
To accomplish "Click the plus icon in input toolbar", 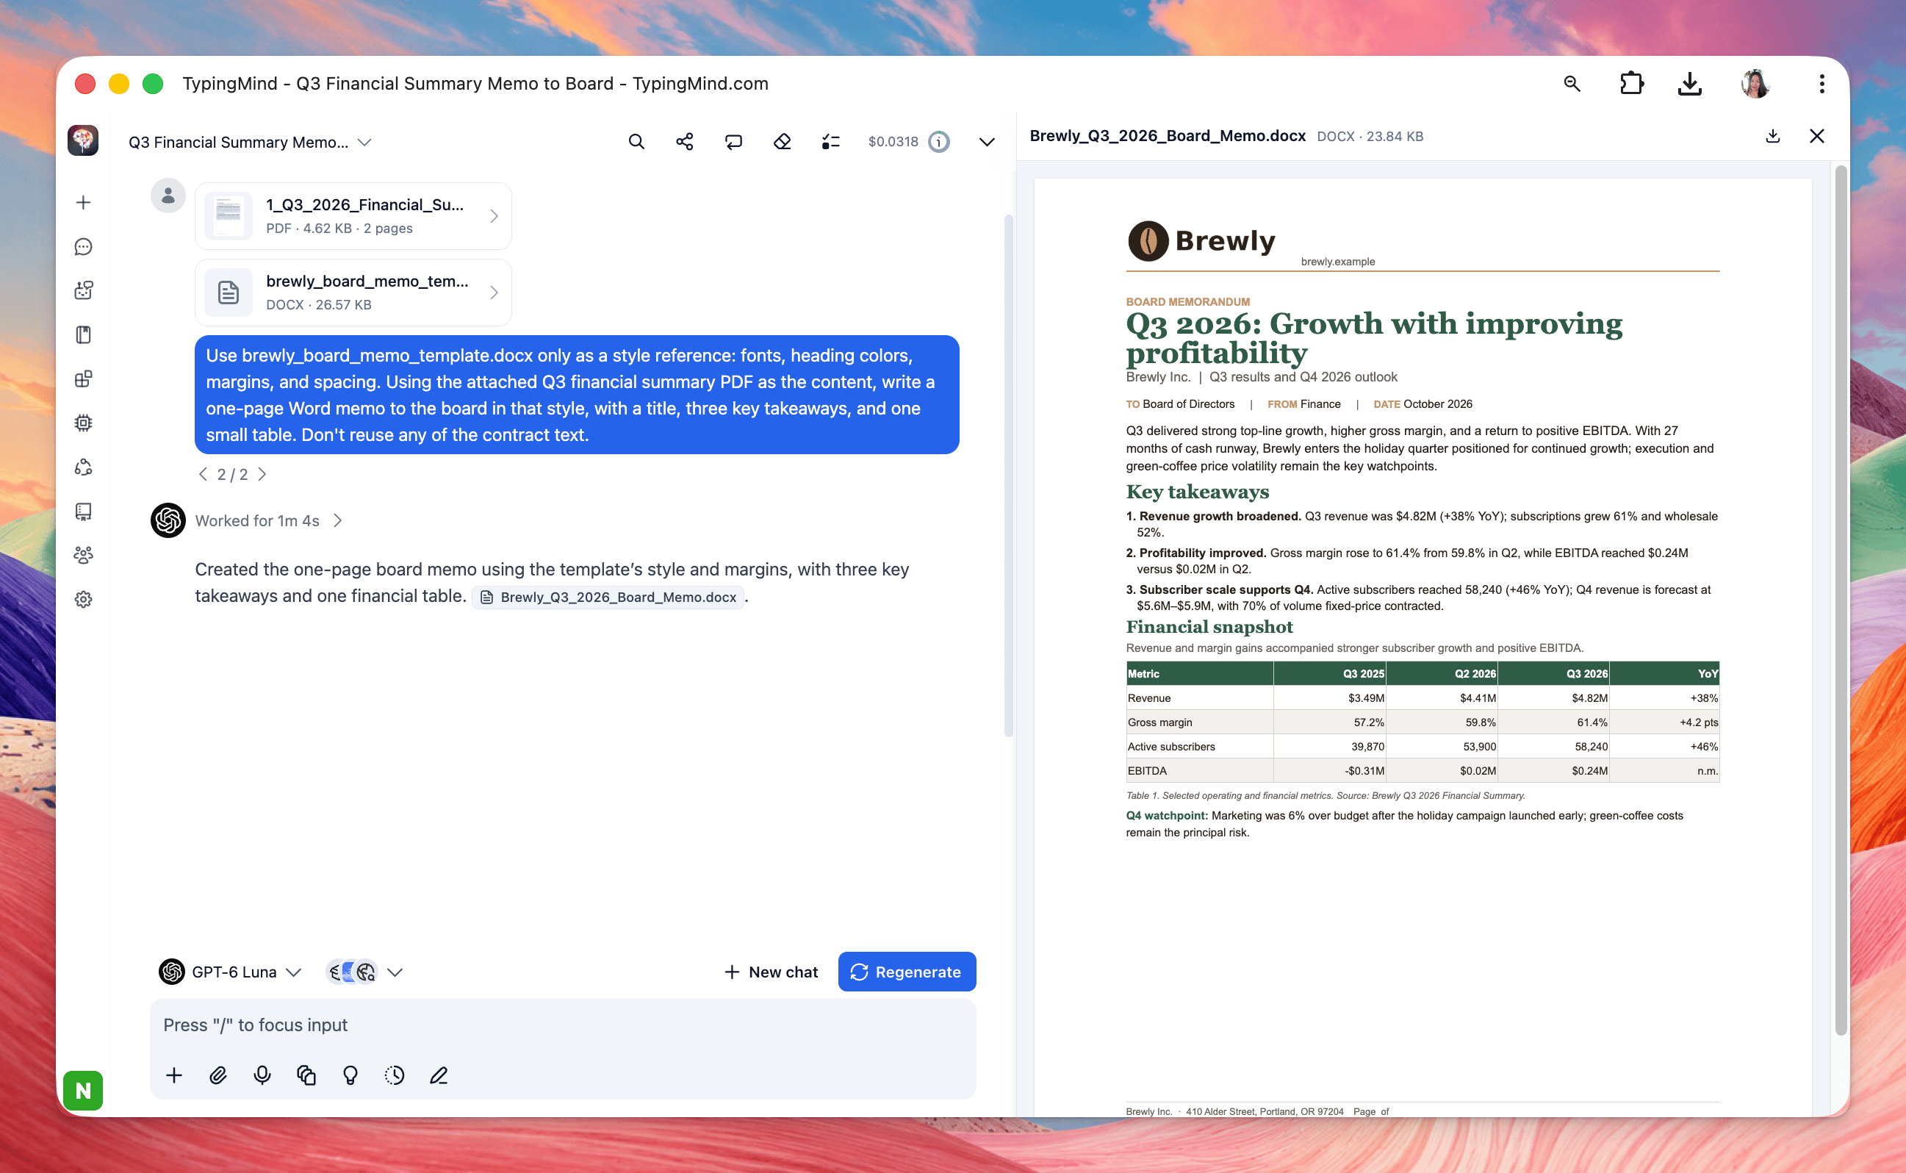I will [x=173, y=1075].
